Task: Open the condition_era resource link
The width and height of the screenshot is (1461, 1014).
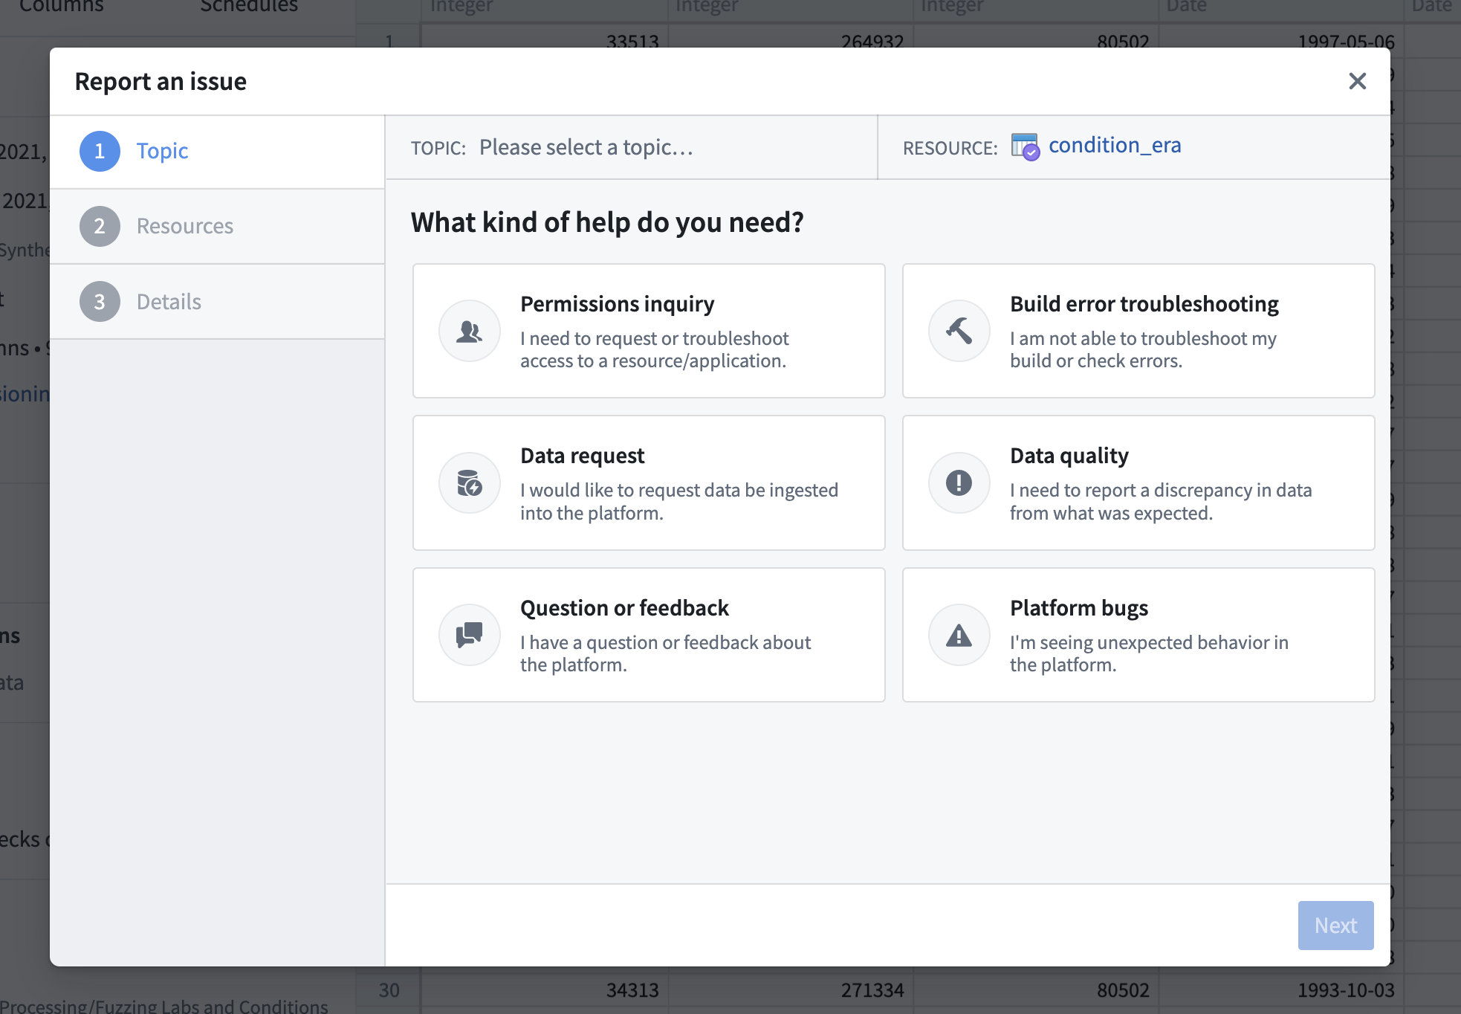Action: coord(1114,145)
